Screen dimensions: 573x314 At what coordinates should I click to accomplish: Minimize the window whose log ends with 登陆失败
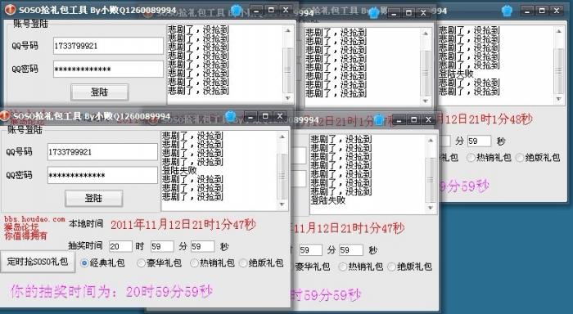point(399,119)
